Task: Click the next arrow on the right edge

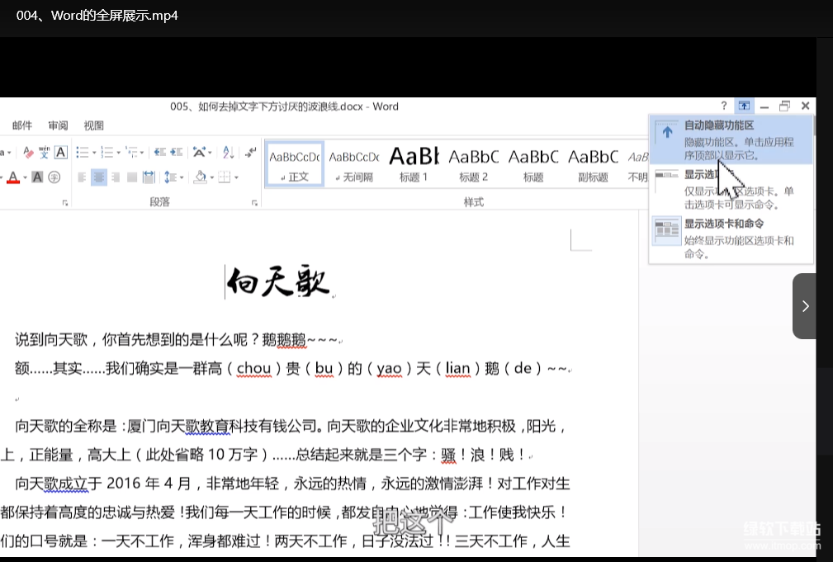Action: coord(805,306)
